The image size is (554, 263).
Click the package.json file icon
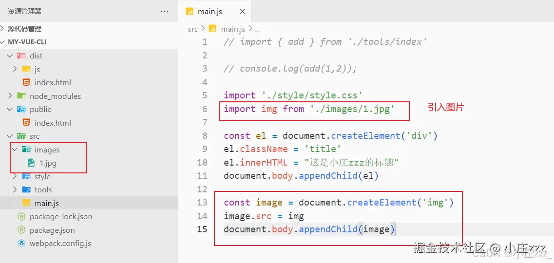(x=21, y=230)
